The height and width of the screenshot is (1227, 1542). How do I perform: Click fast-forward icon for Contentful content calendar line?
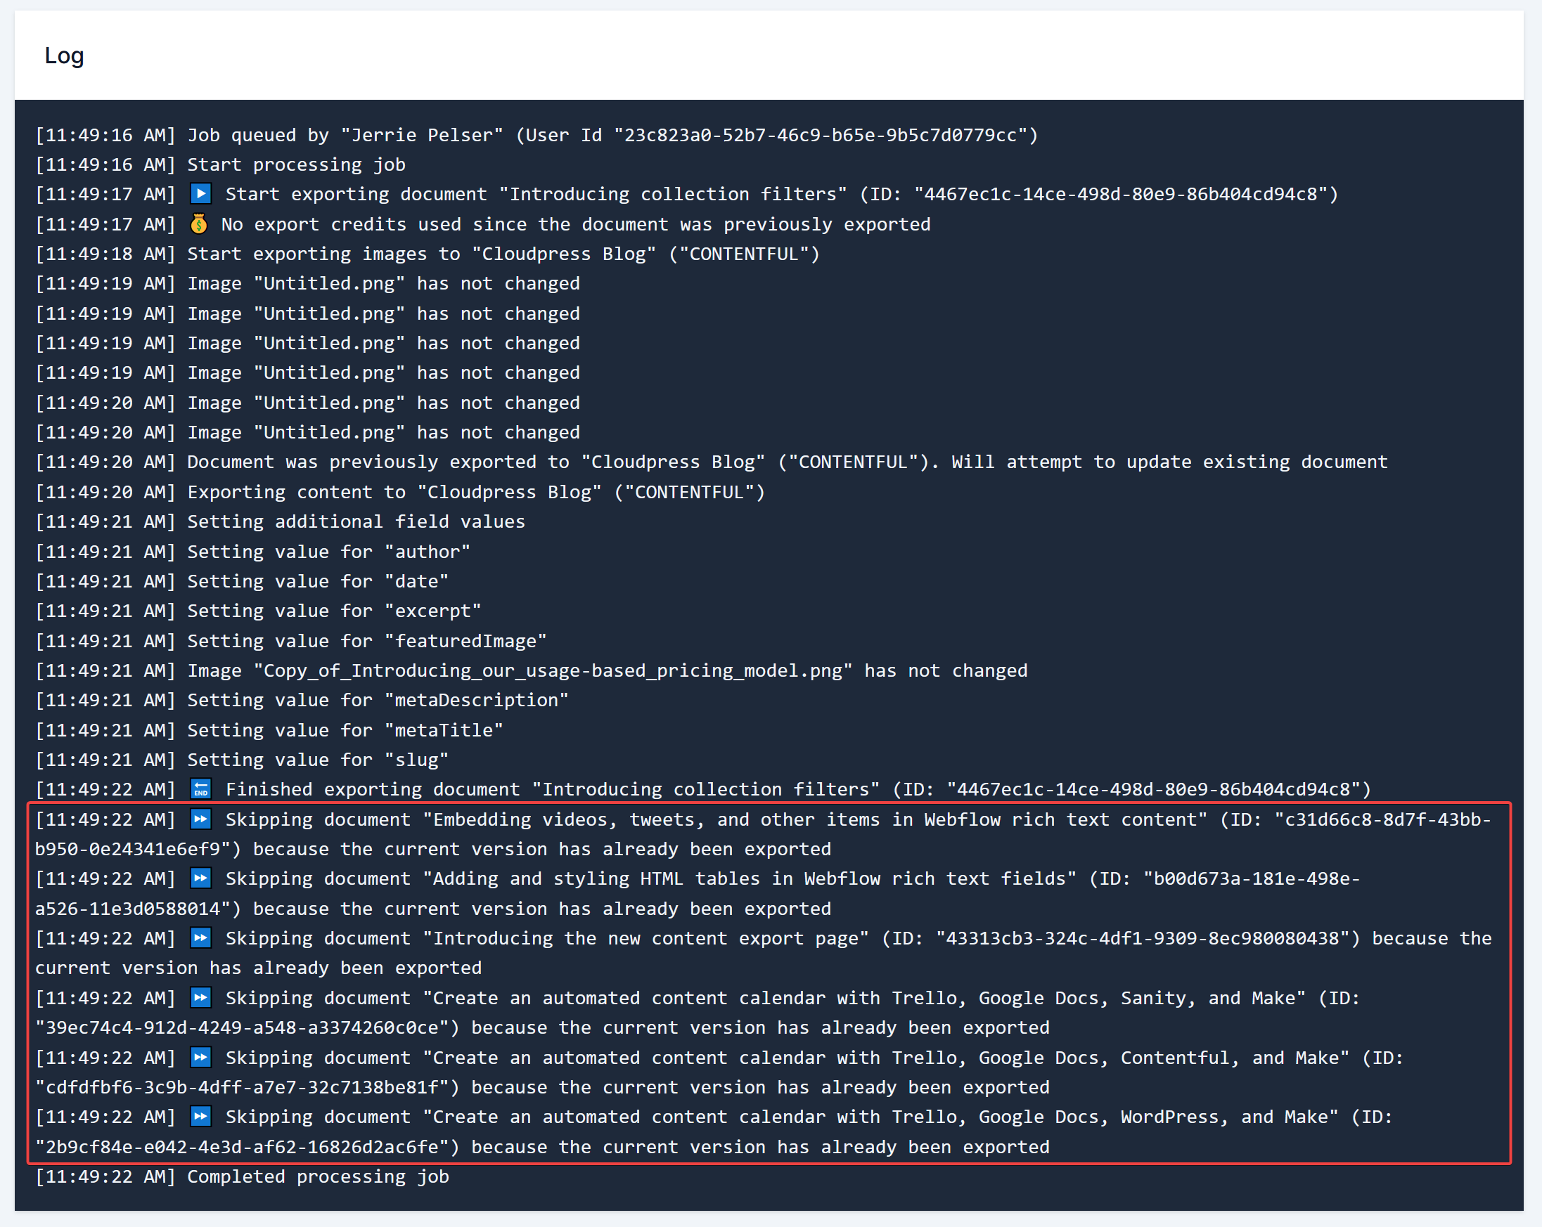click(x=201, y=1057)
